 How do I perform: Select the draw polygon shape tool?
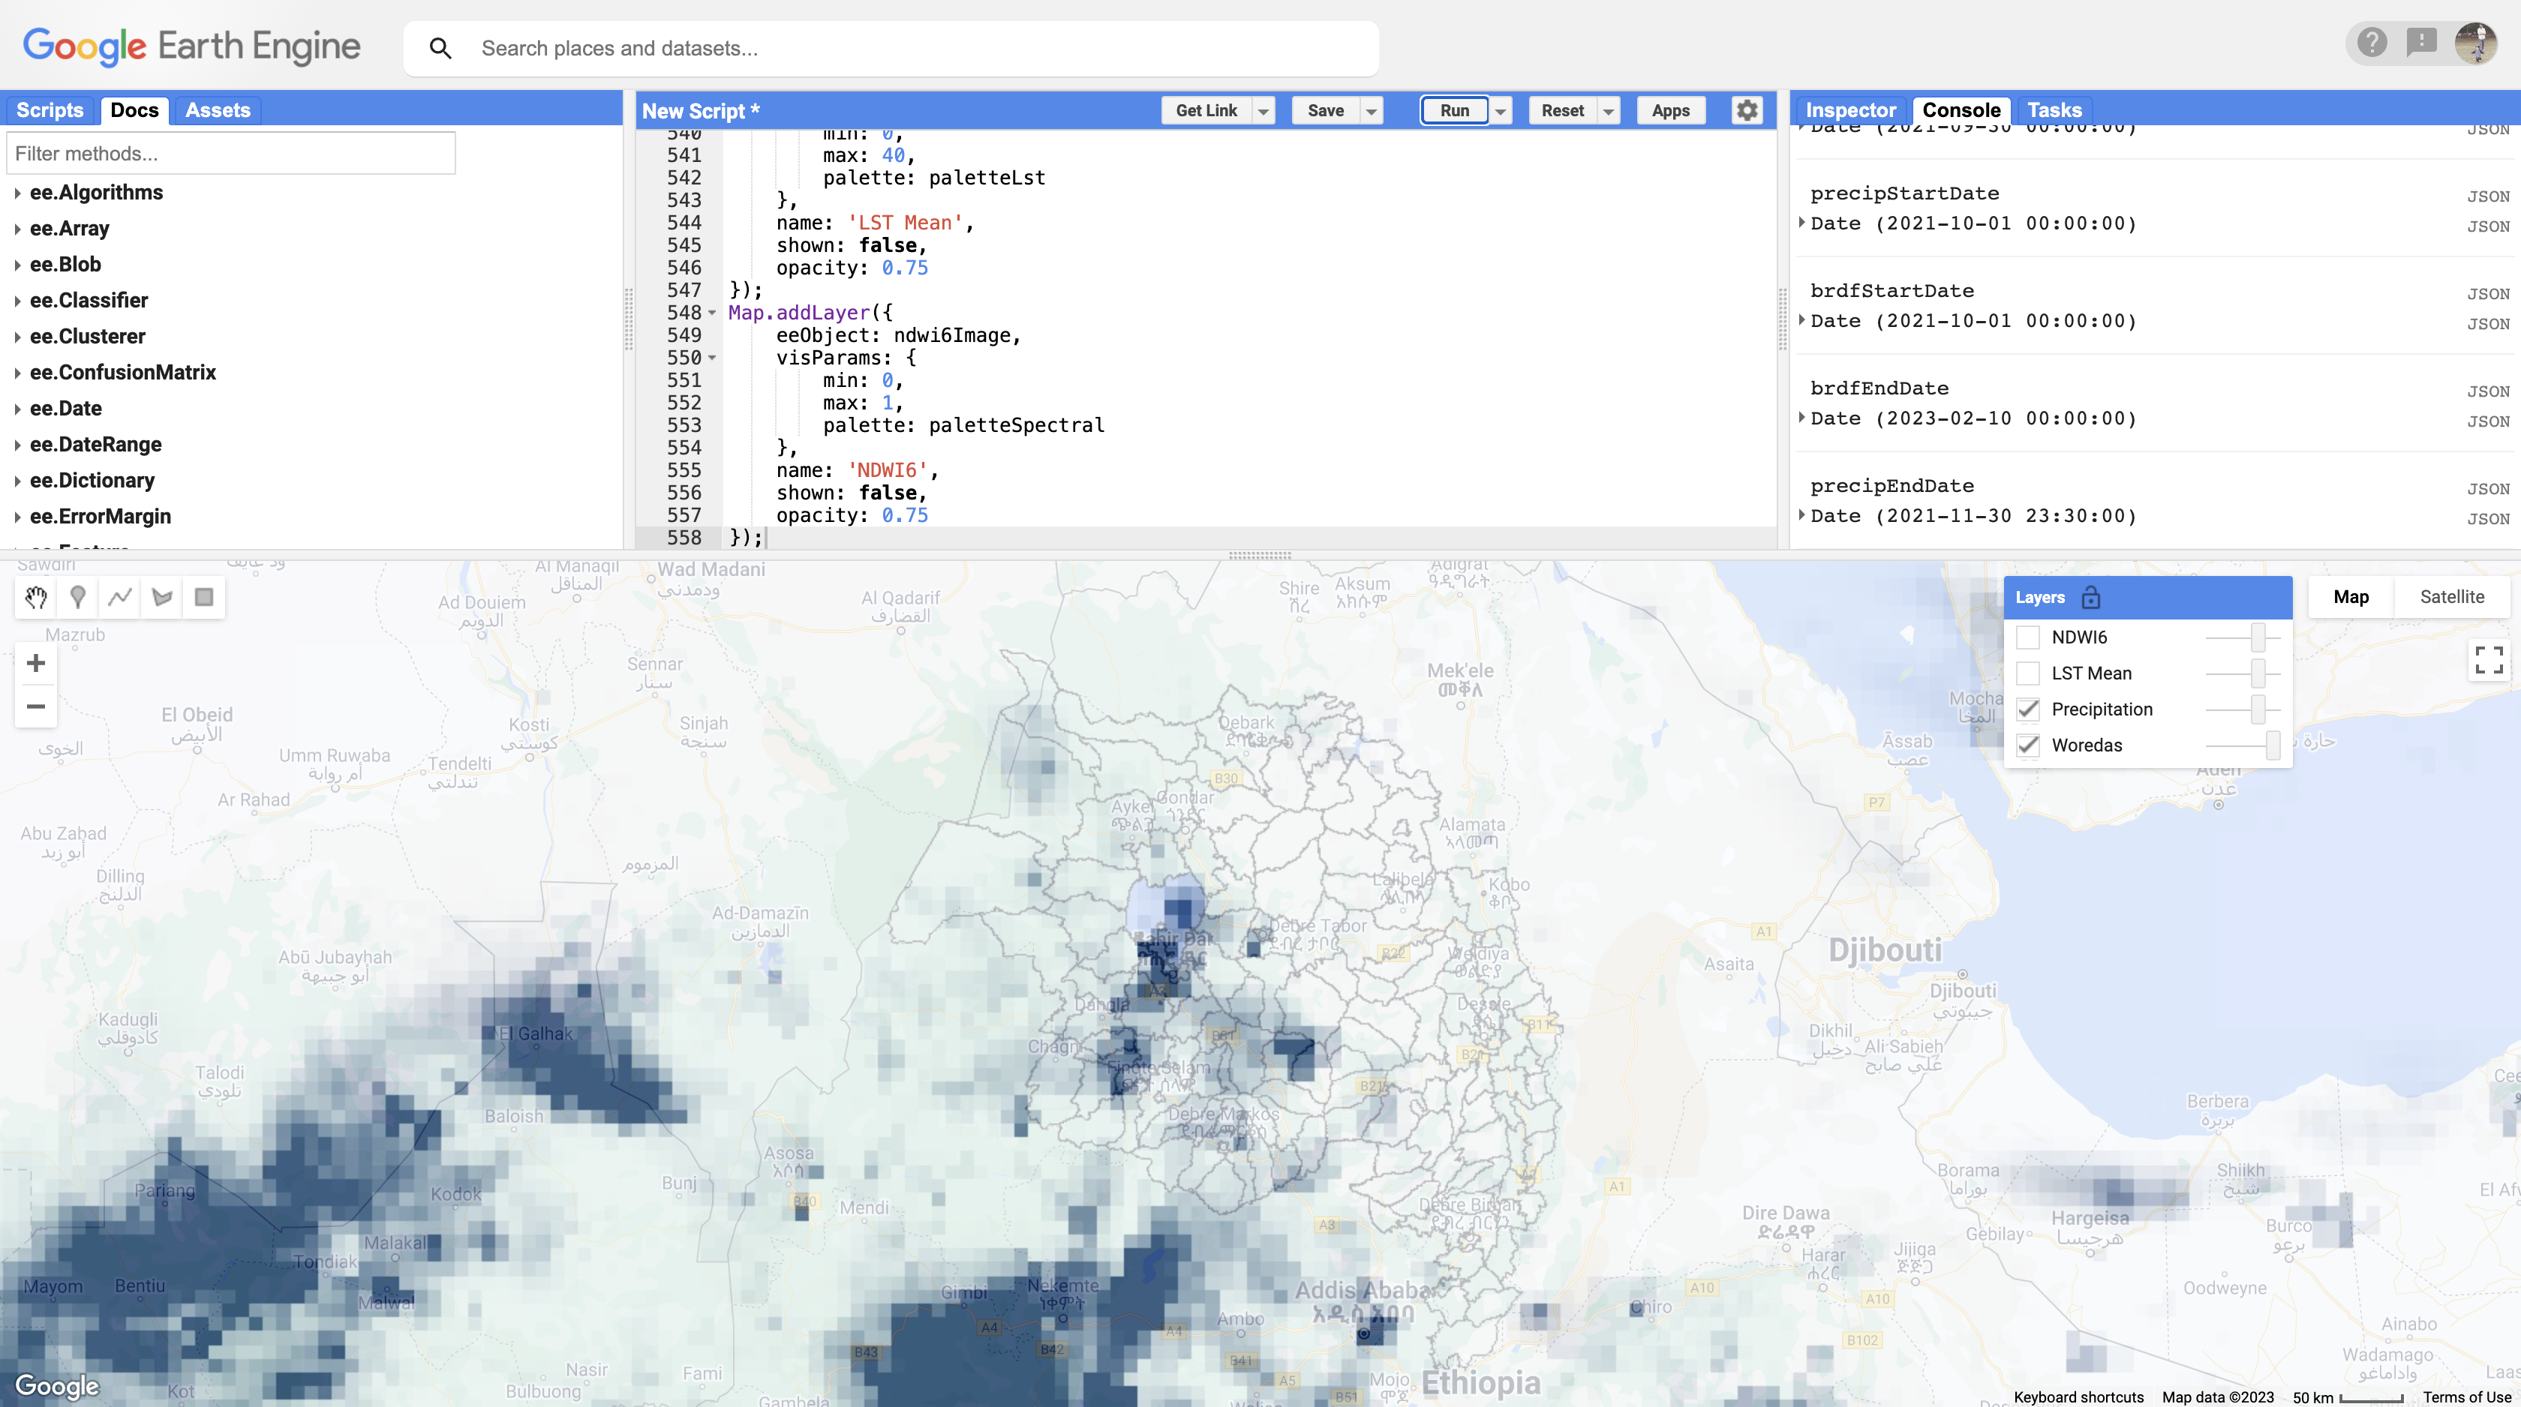(x=163, y=597)
